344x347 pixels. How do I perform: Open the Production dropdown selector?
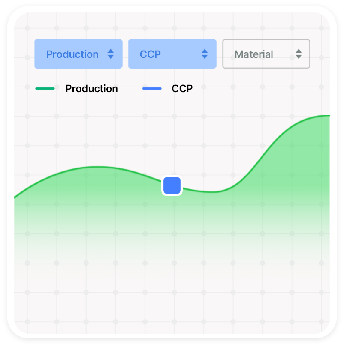pos(78,54)
